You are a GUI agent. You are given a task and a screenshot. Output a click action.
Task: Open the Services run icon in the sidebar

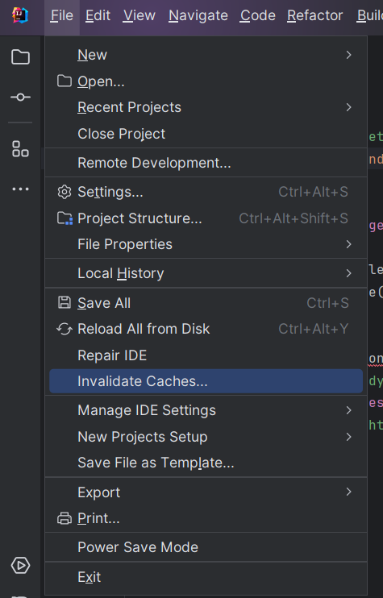point(20,565)
